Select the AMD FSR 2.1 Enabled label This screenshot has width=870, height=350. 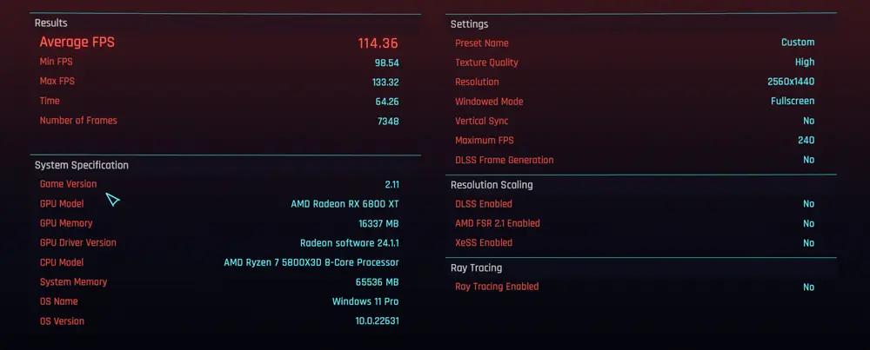click(x=498, y=223)
